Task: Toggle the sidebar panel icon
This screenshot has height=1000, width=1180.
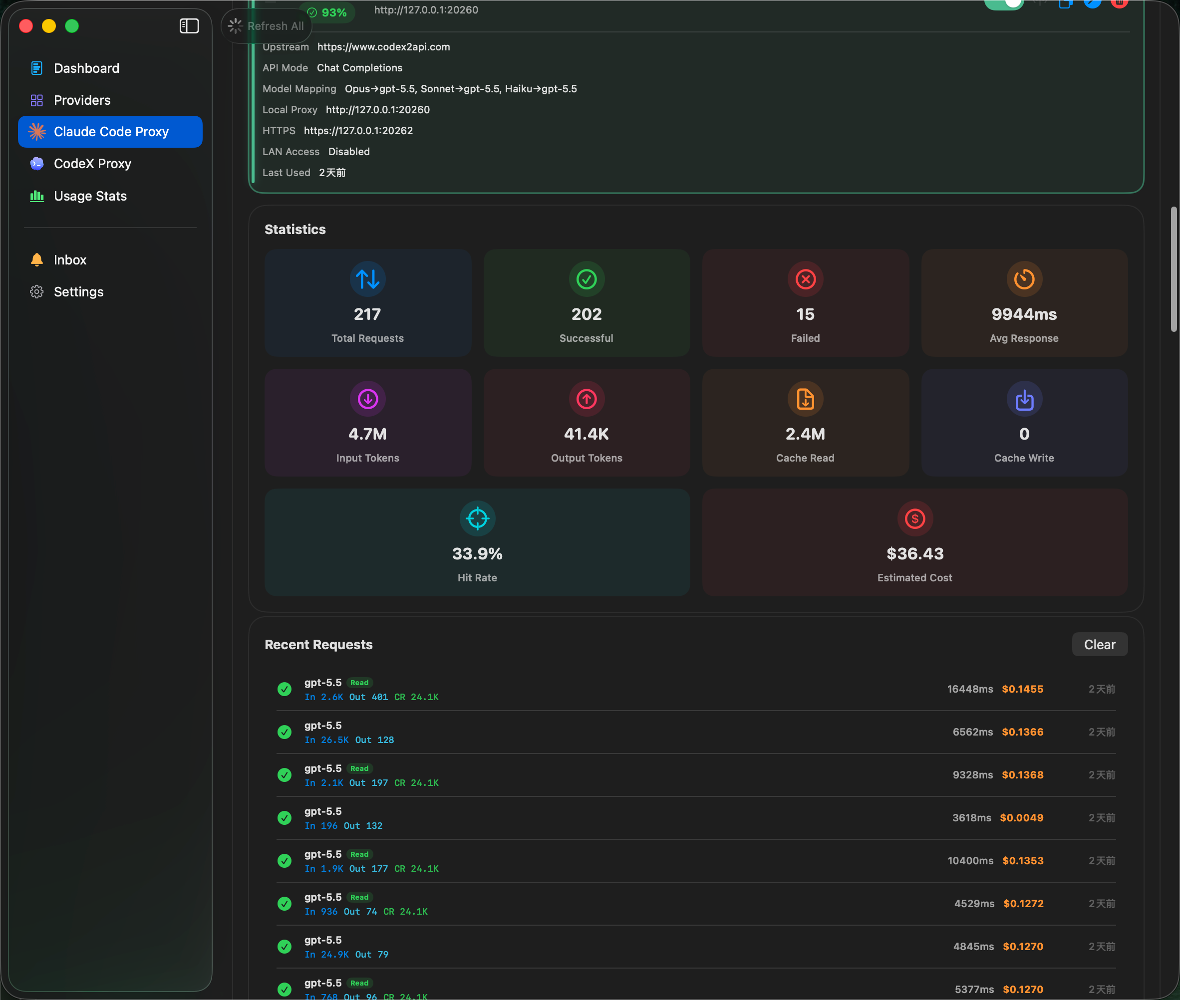Action: [x=189, y=26]
